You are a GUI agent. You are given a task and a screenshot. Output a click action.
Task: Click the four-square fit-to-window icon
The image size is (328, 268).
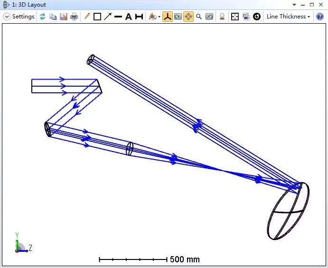235,17
